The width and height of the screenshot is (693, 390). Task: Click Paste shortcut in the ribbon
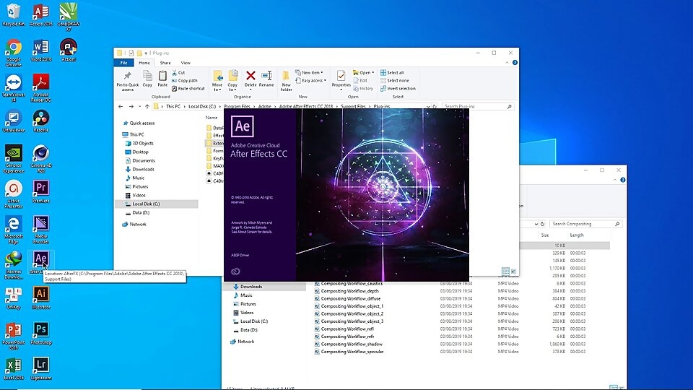tap(188, 88)
